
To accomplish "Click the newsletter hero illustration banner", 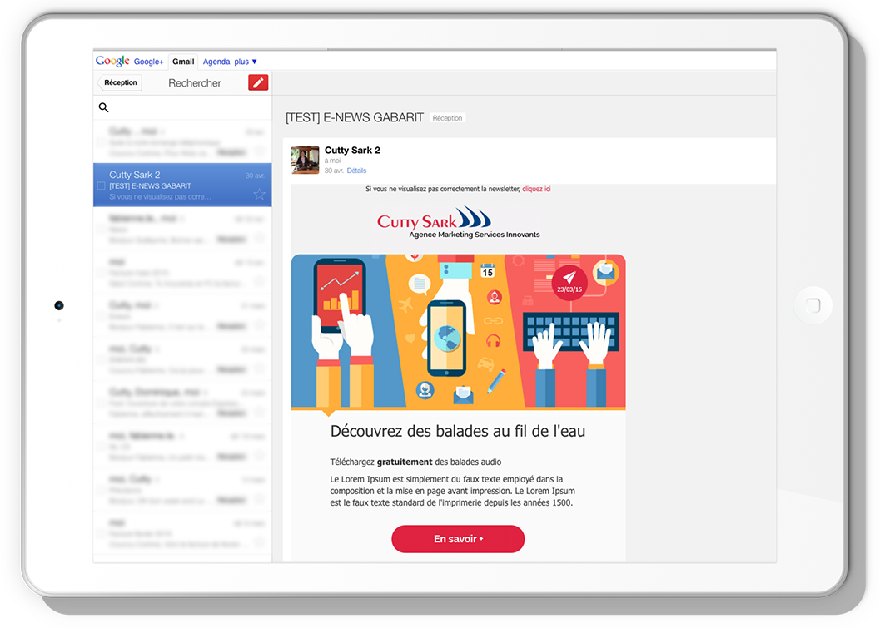I will [x=459, y=331].
